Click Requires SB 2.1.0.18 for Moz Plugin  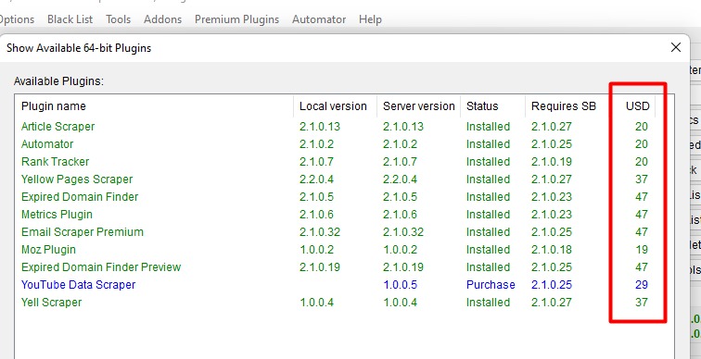pos(551,249)
